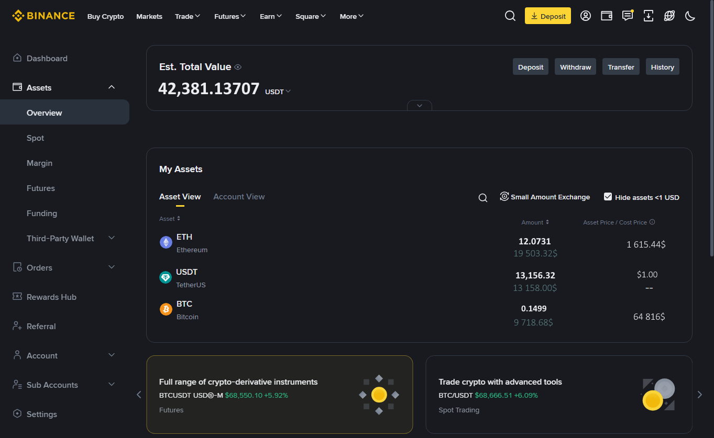Open Margin in the sidebar

(40, 163)
